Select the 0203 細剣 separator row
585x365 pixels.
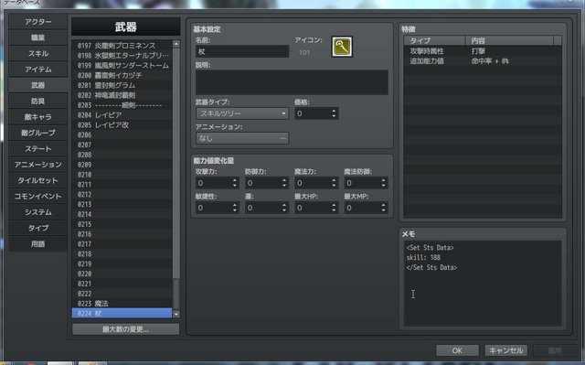pyautogui.click(x=122, y=105)
